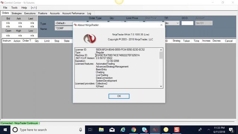Click the Decrea column header
This screenshot has height=134, width=238.
[x=216, y=41]
